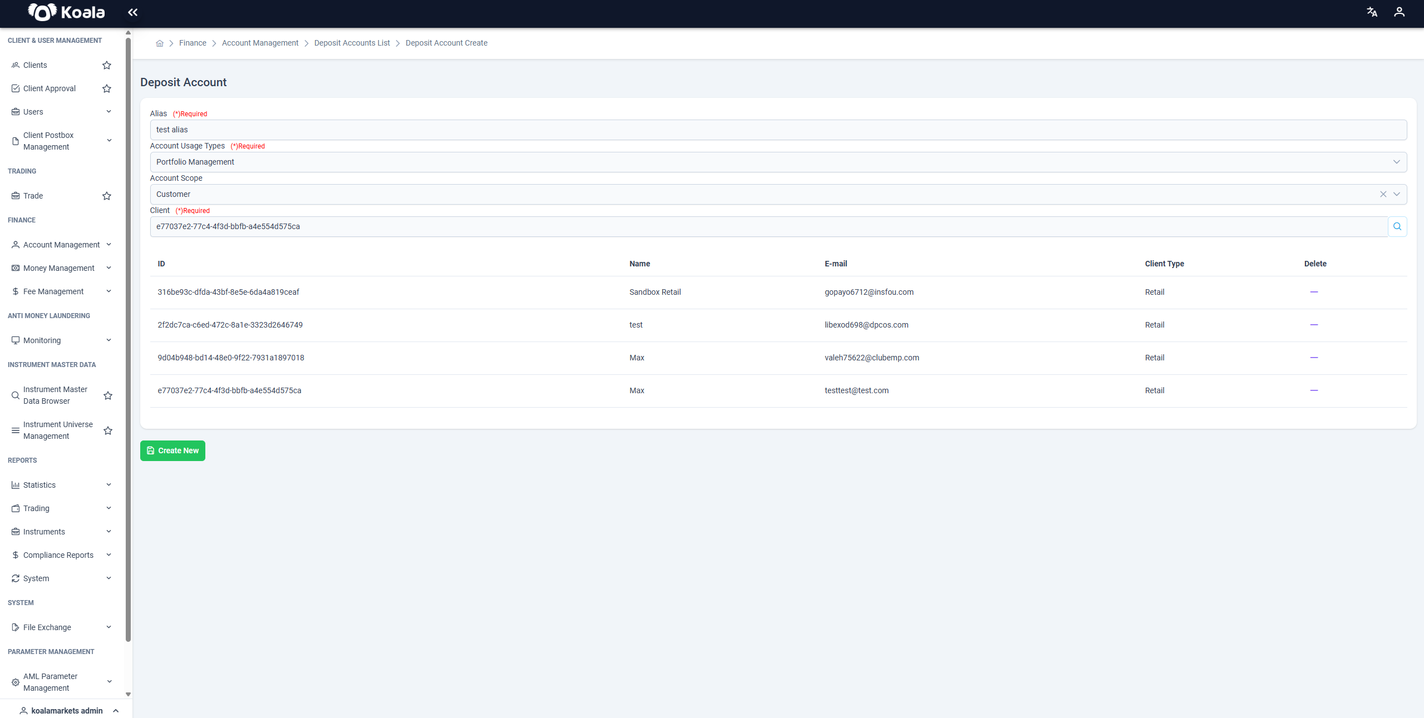
Task: Favorite Instrument Master Data Browser star
Action: click(108, 395)
